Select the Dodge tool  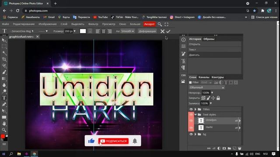[x=4, y=91]
